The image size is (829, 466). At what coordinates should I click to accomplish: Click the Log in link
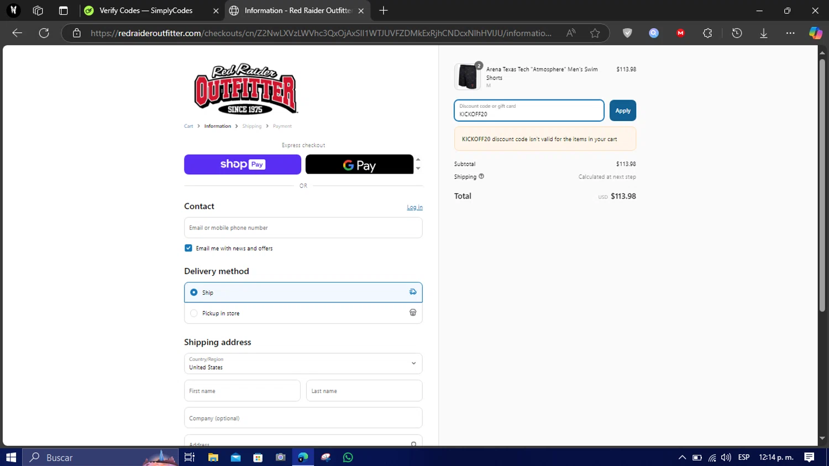(x=414, y=207)
